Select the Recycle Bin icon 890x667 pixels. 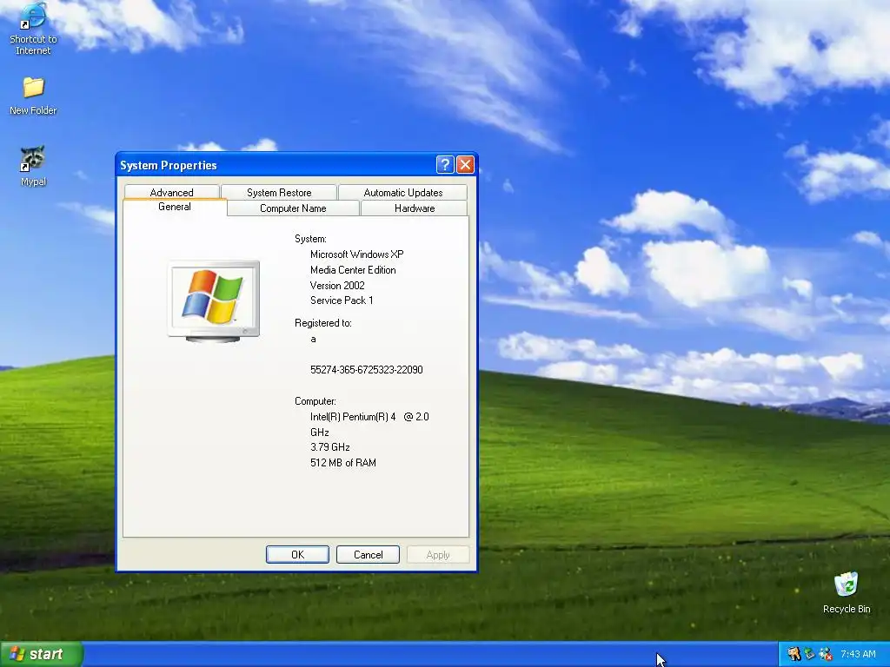click(847, 592)
